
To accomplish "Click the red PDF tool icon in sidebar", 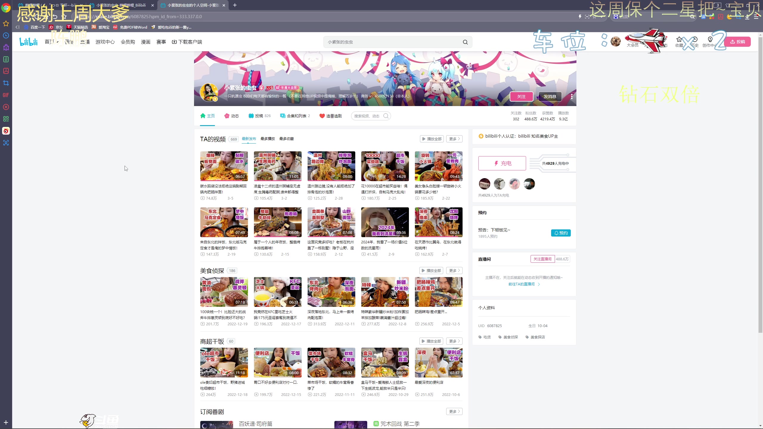I will pos(6,71).
